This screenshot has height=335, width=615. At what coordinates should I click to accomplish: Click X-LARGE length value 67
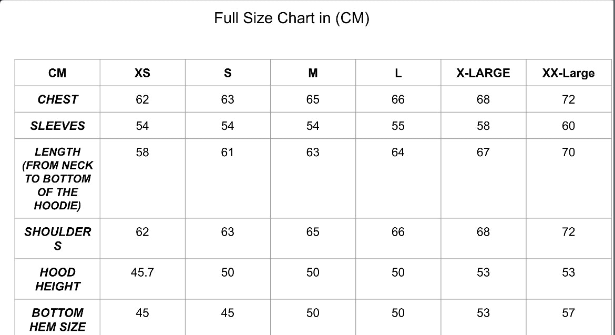[483, 153]
